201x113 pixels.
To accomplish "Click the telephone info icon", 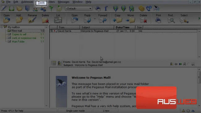I will [149, 8].
